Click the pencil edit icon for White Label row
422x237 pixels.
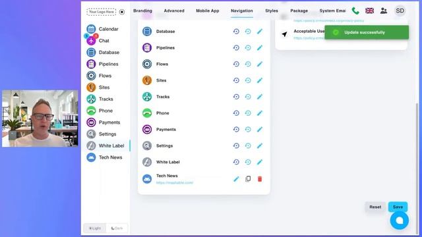point(259,162)
